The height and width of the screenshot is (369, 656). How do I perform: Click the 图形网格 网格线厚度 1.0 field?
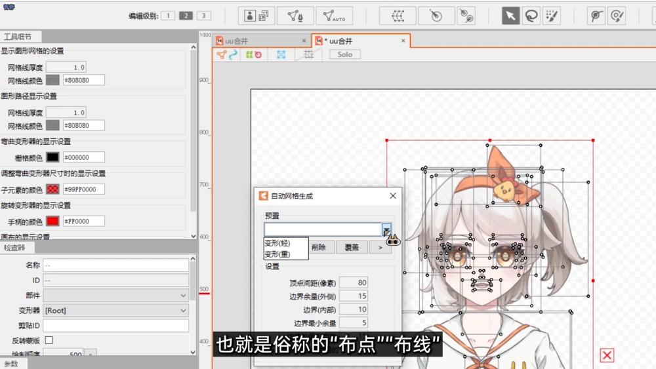(66, 68)
